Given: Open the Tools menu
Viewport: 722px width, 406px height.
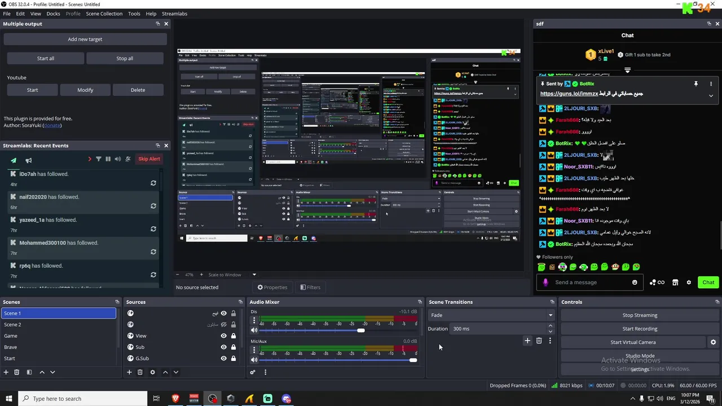Looking at the screenshot, I should point(134,14).
